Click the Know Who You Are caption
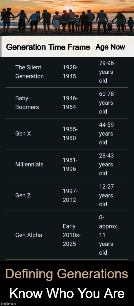Screen dimensions: 134x306 67,293
